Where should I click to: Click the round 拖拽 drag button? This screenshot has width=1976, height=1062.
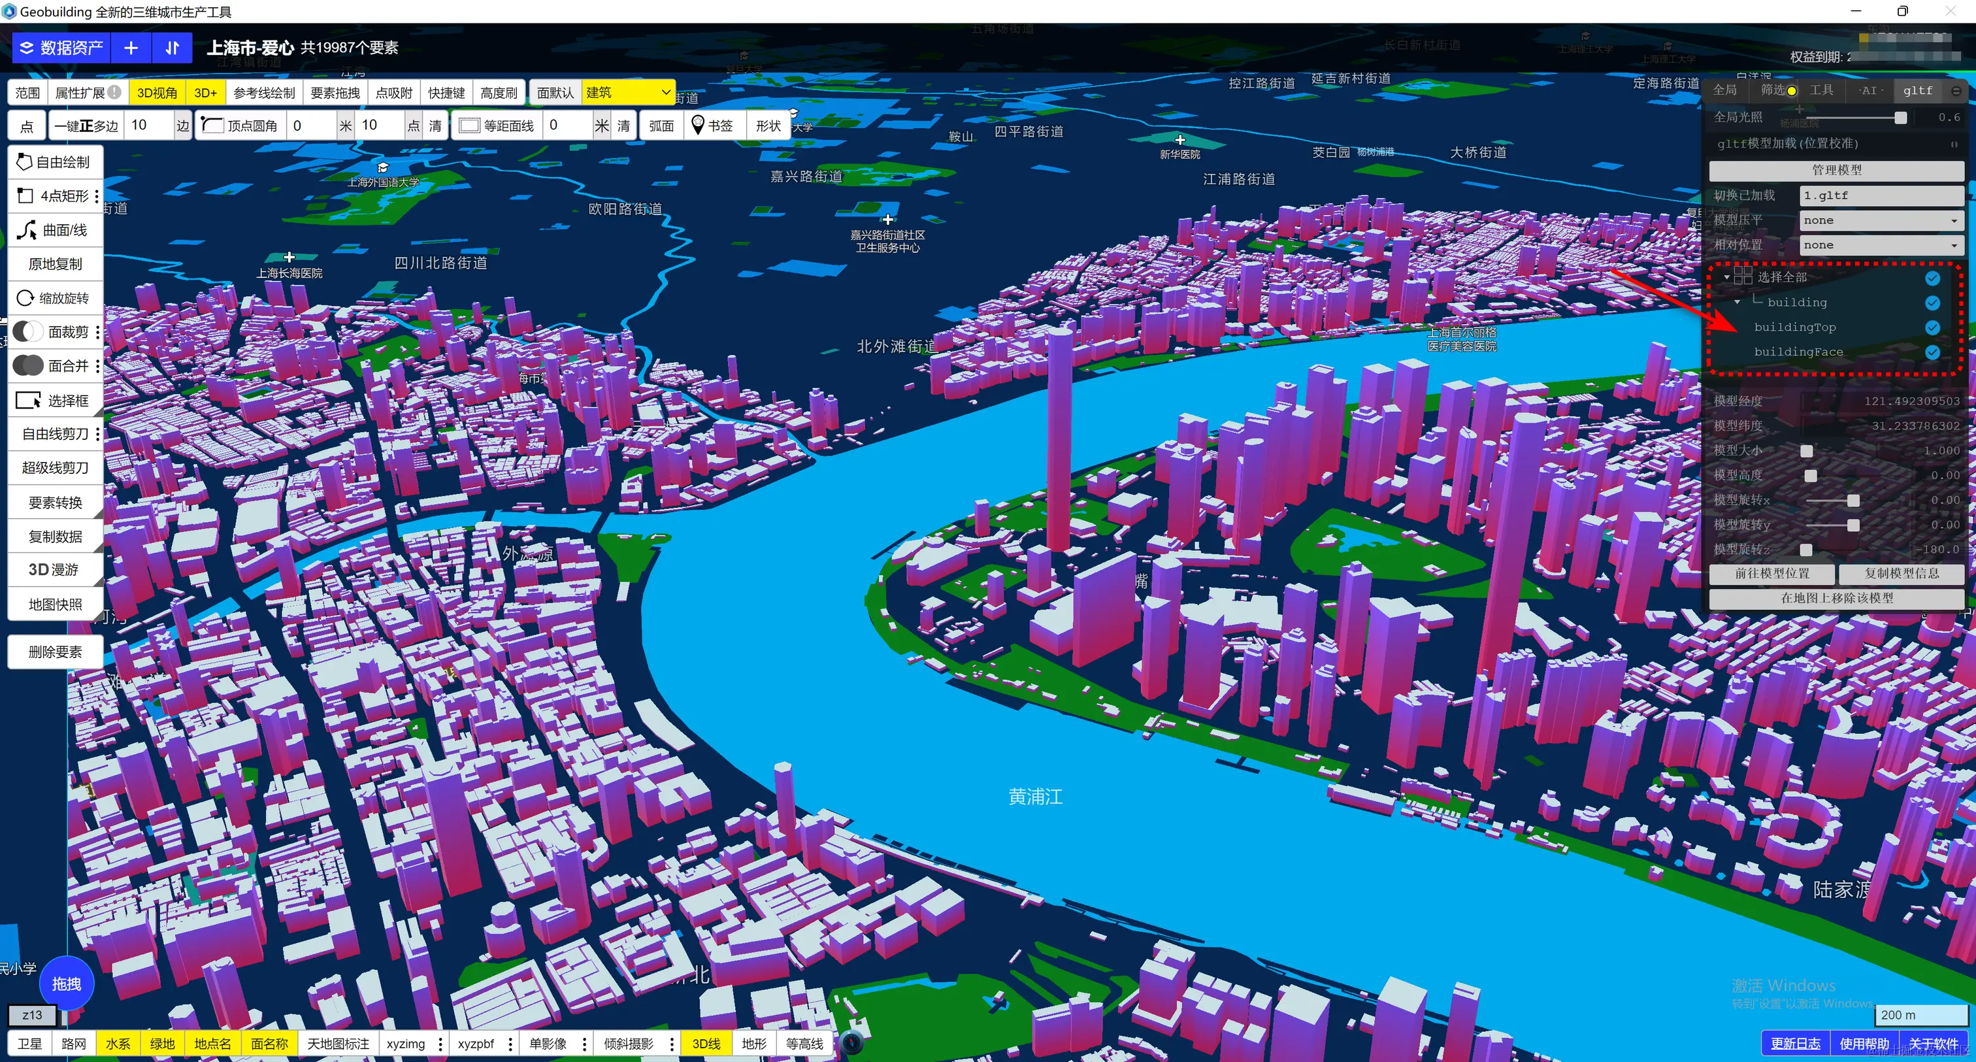(x=67, y=983)
